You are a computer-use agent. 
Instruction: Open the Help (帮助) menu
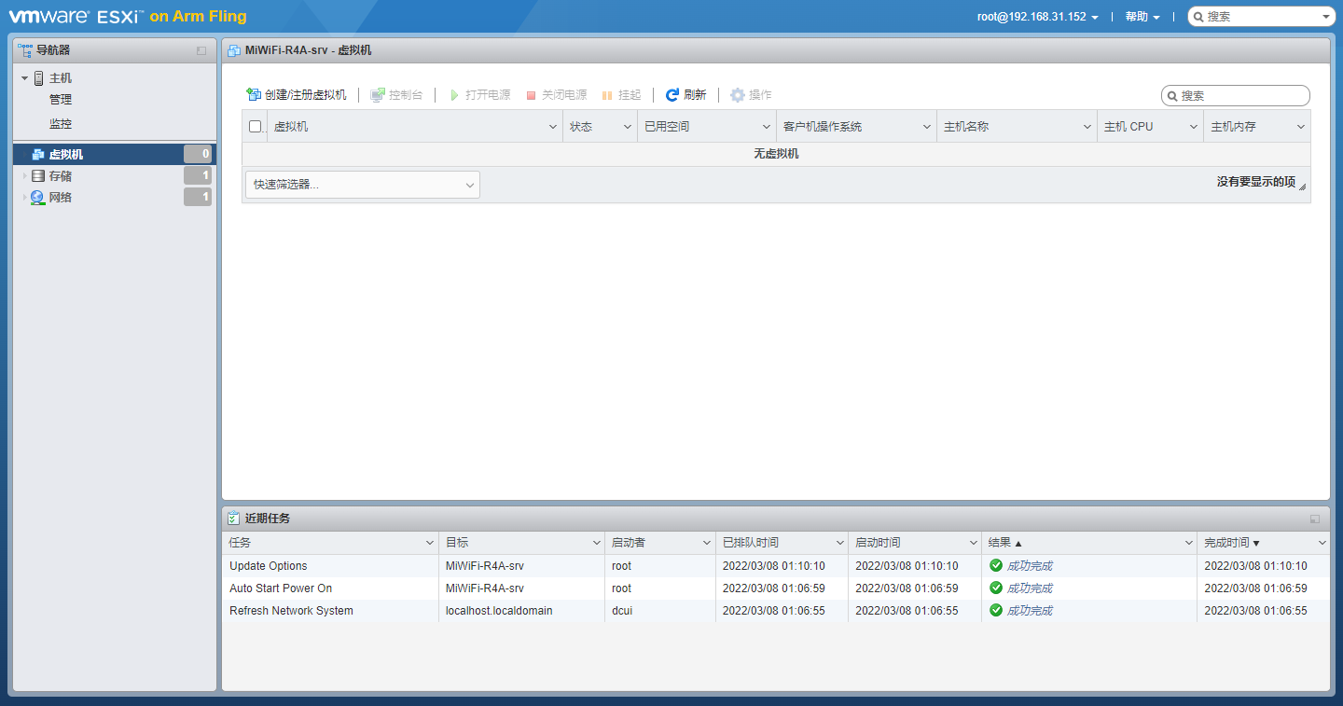tap(1142, 17)
